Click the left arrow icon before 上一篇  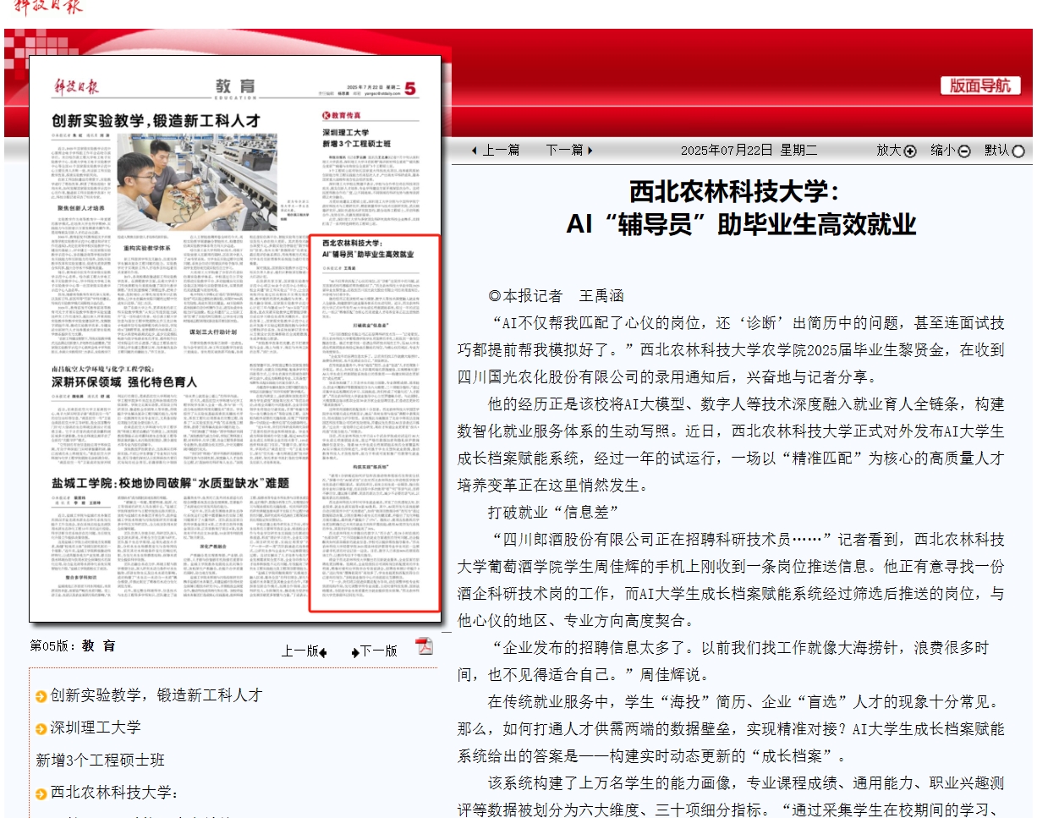pos(475,151)
